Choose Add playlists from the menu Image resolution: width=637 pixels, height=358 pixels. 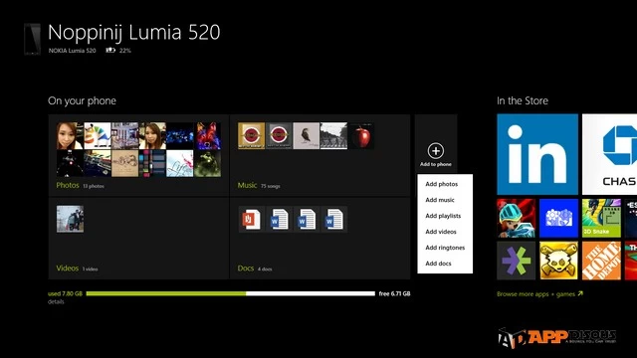point(443,216)
